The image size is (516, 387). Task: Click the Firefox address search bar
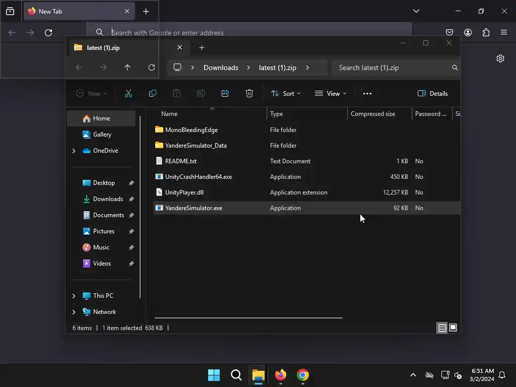pyautogui.click(x=249, y=32)
